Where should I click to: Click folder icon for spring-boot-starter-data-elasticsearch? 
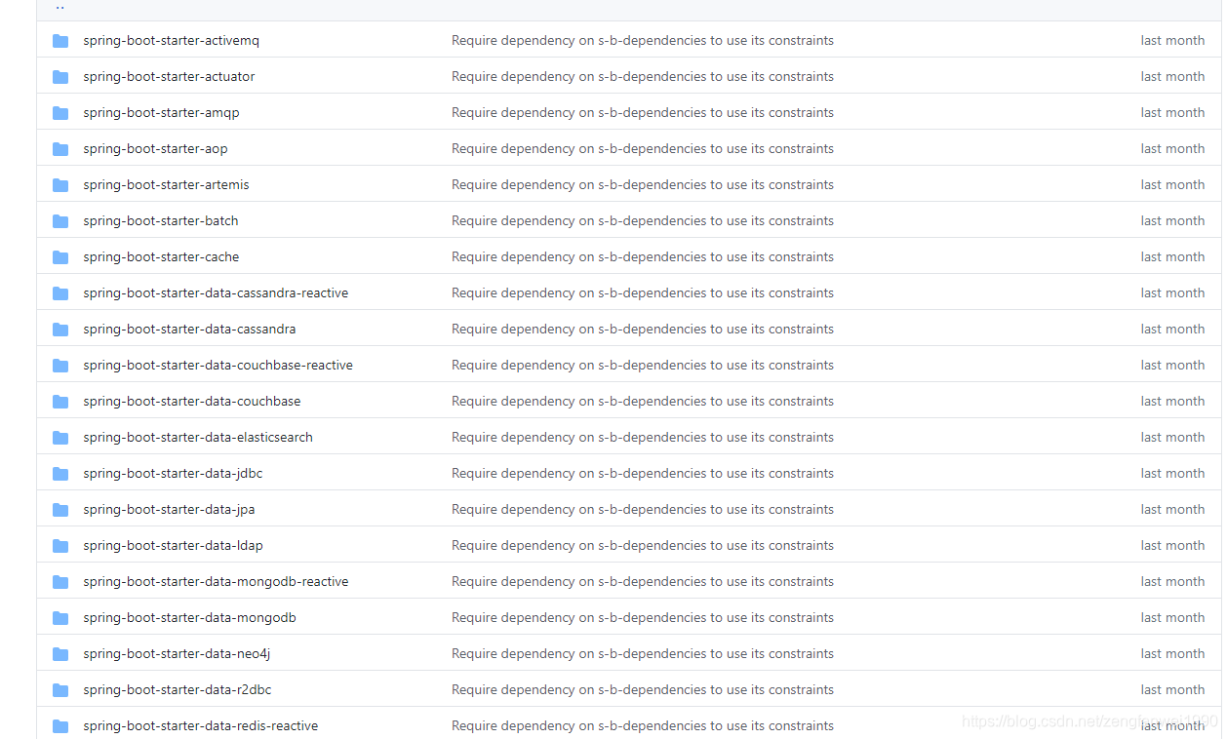60,438
